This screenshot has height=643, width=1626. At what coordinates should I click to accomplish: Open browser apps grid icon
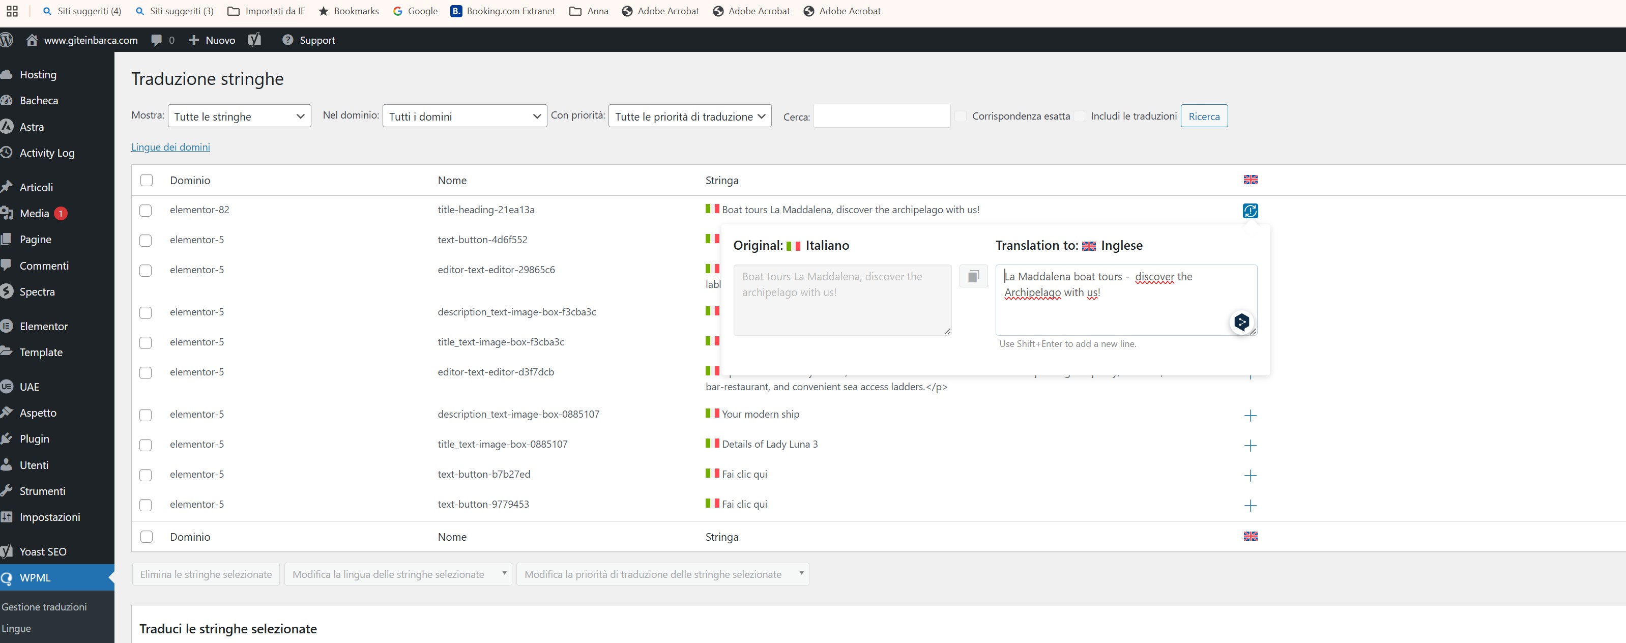click(12, 11)
